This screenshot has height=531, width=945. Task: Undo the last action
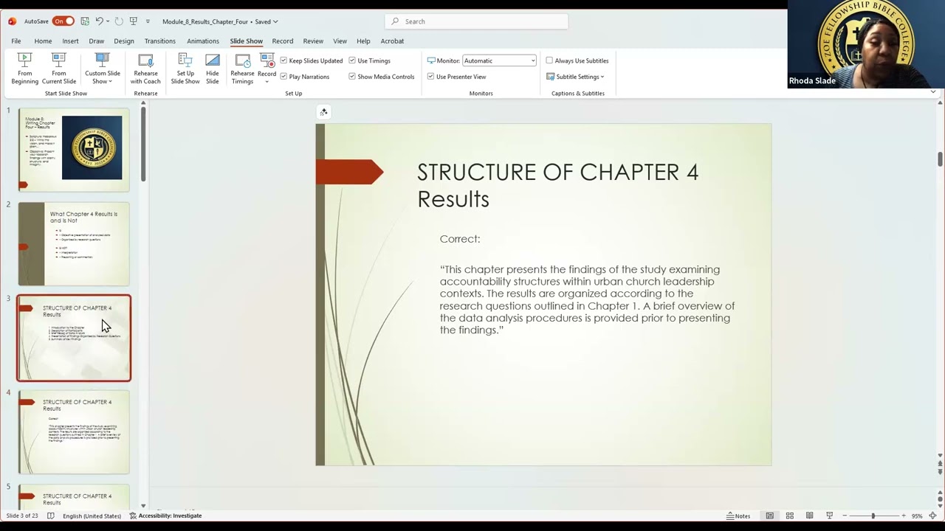coord(99,21)
